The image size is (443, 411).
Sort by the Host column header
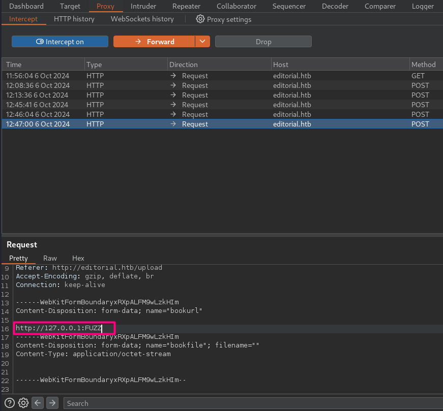340,65
